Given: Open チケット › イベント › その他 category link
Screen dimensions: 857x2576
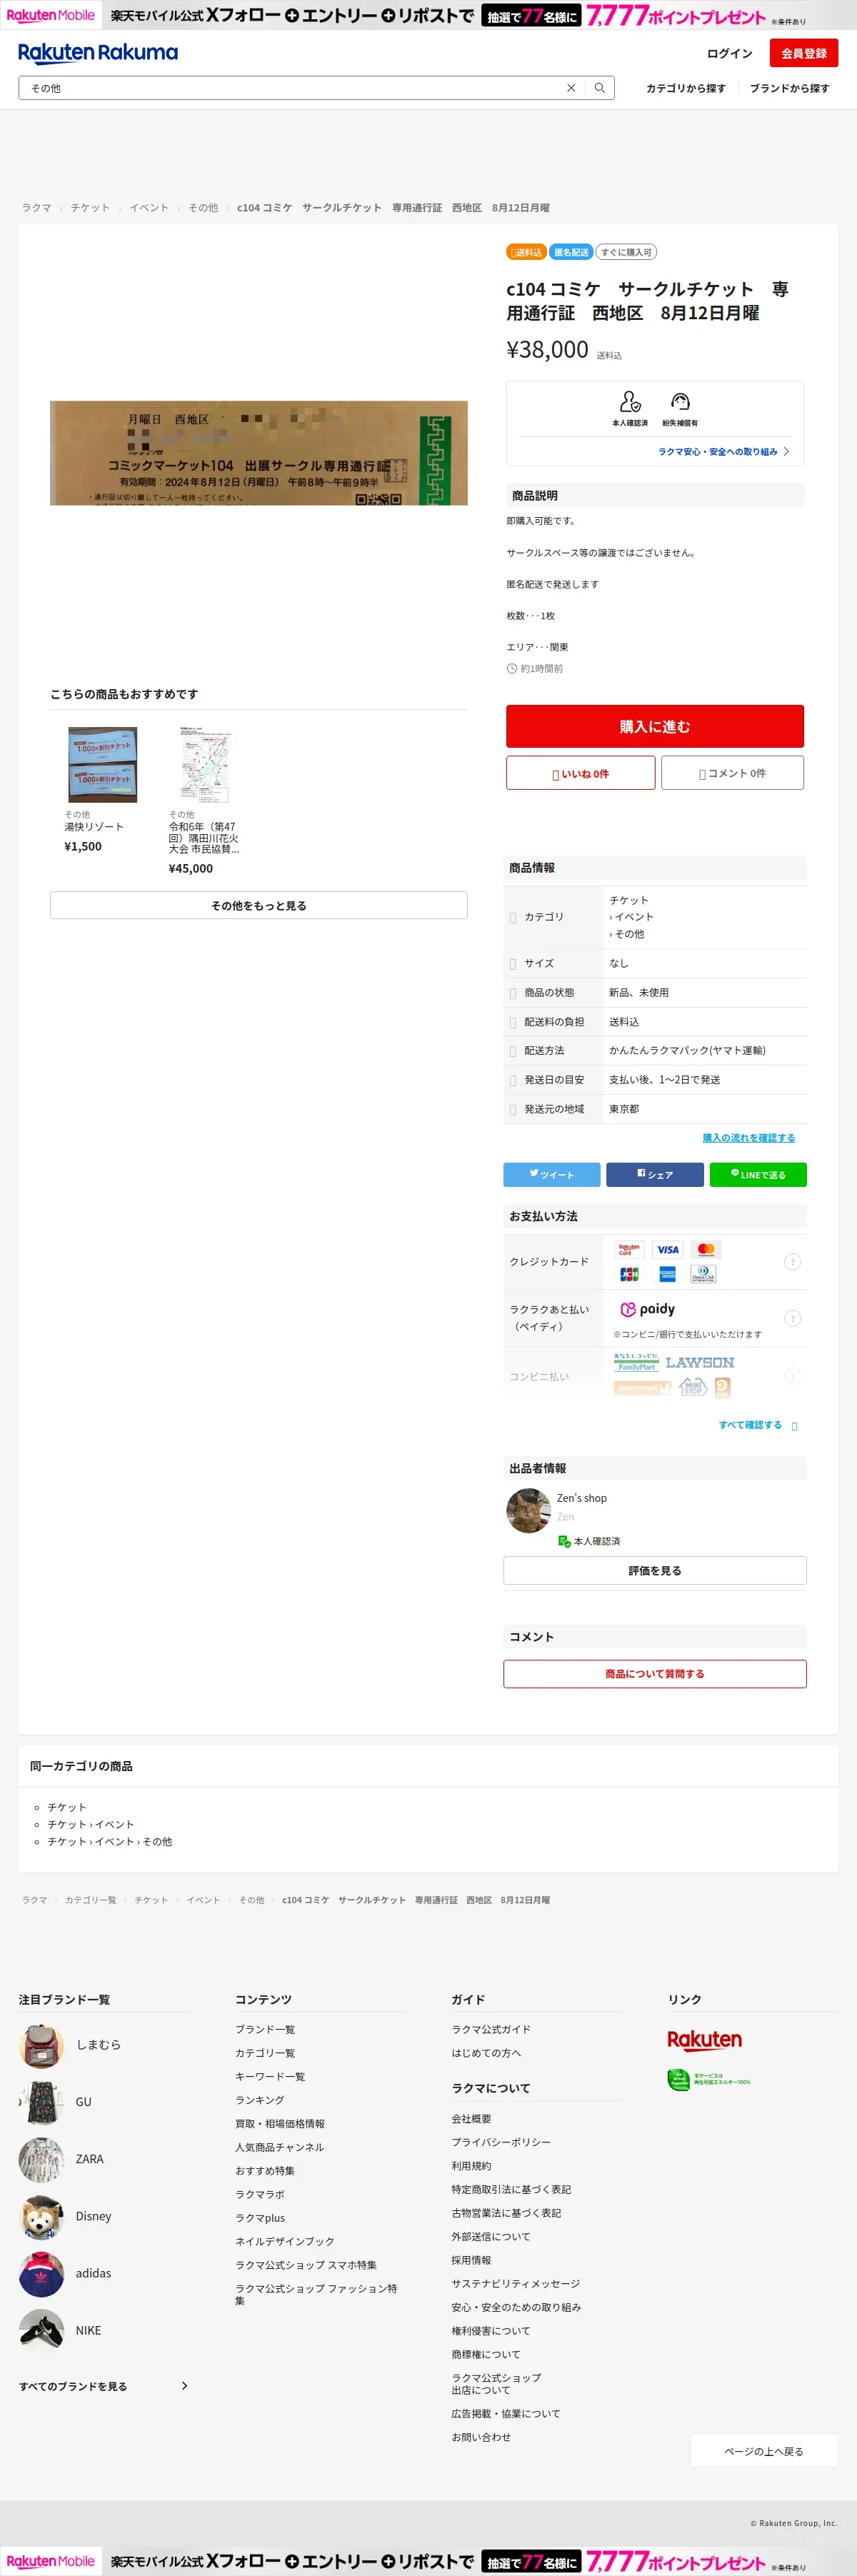Looking at the screenshot, I should pyautogui.click(x=109, y=1841).
